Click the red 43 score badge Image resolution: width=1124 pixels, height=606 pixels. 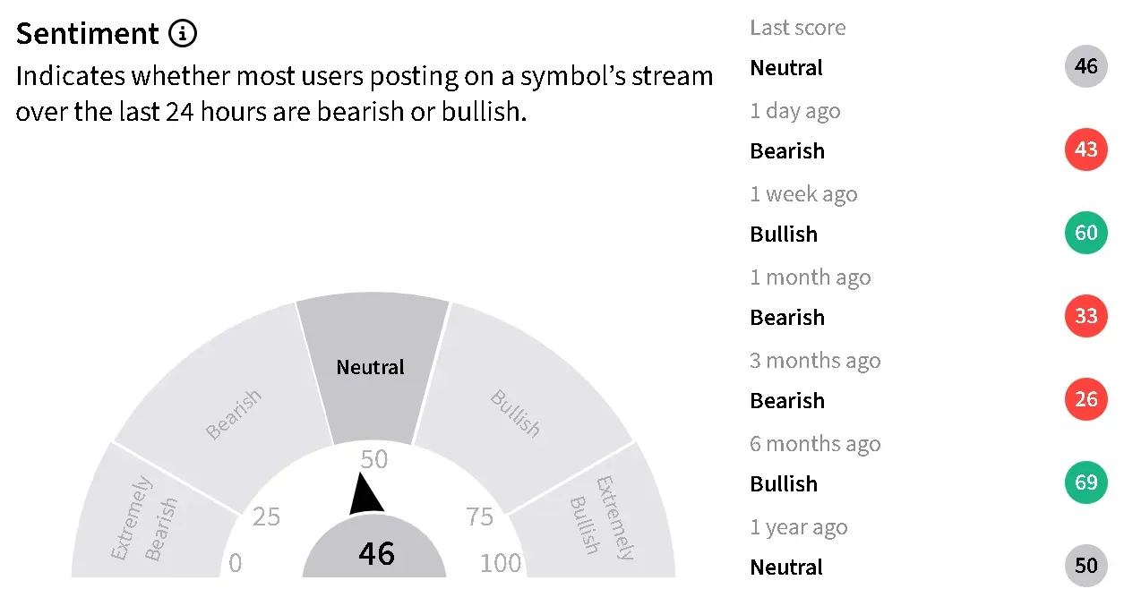[1085, 150]
